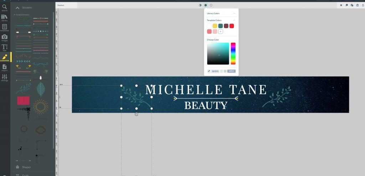The height and width of the screenshot is (176, 365).
Task: Click the filled teal color circle icon
Action: tap(206, 5)
